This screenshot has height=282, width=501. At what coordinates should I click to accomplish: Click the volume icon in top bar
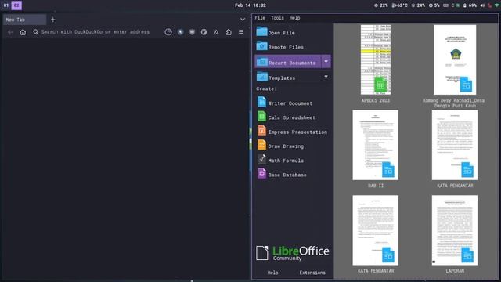click(482, 5)
